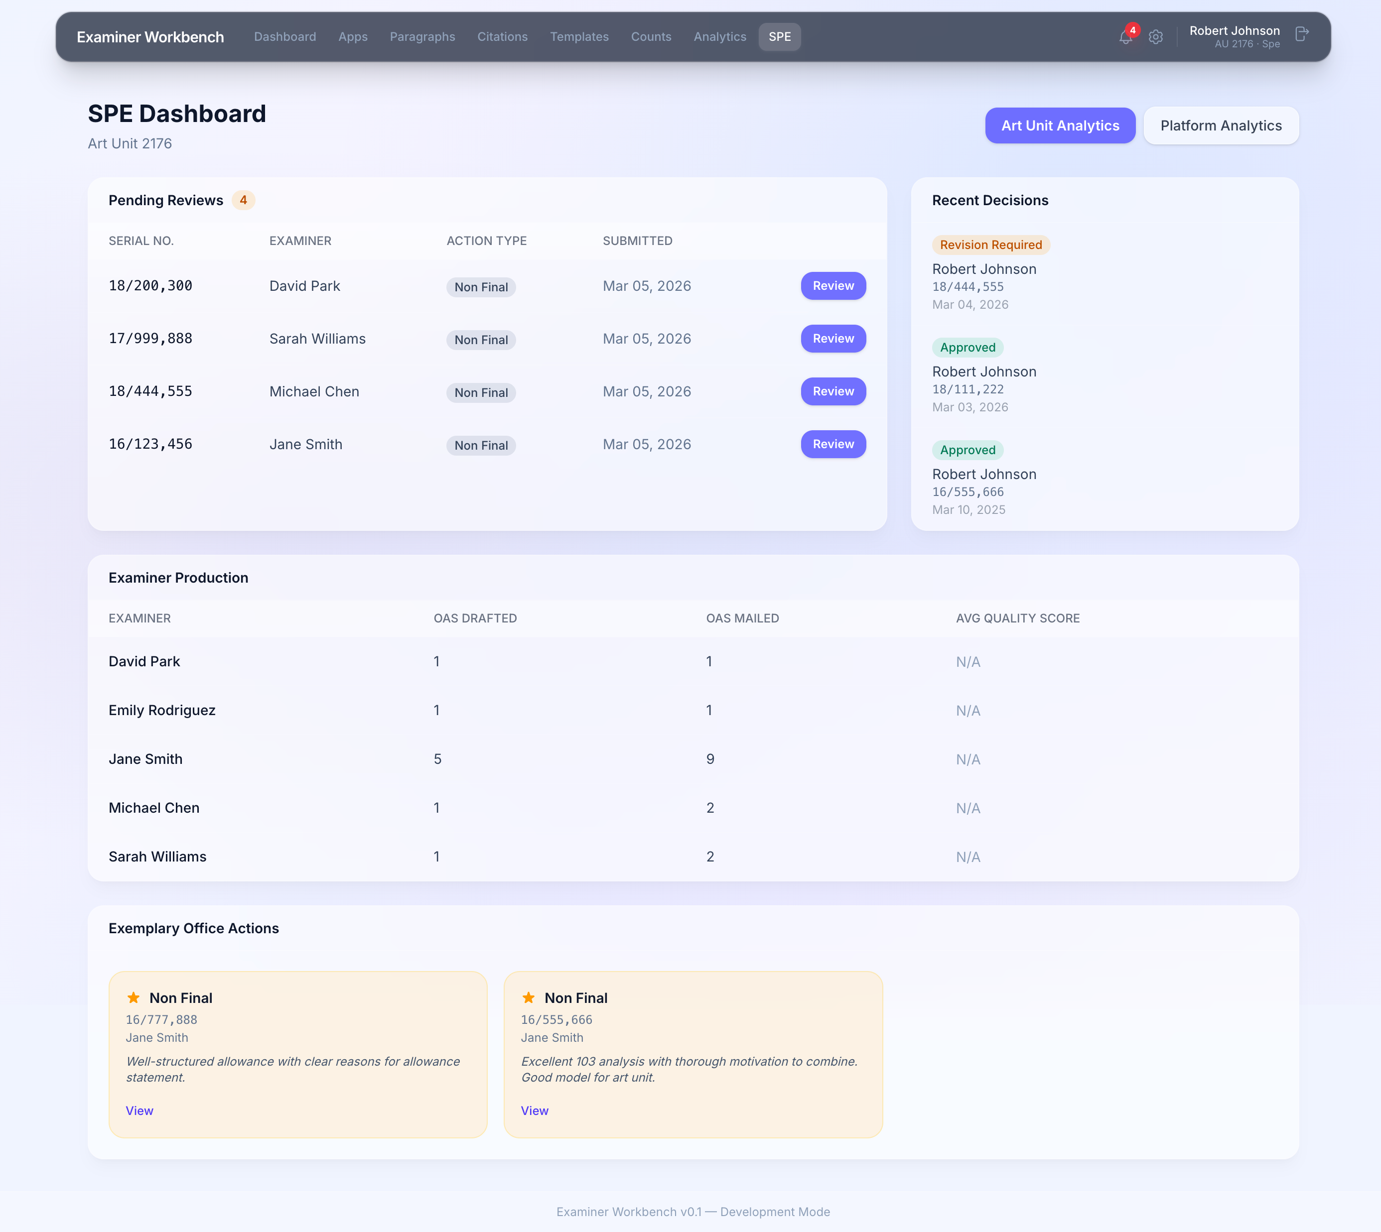1381x1232 pixels.
Task: Switch to the Analytics section
Action: click(719, 36)
